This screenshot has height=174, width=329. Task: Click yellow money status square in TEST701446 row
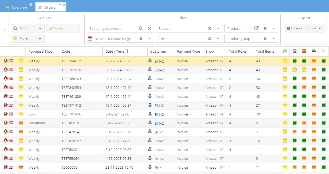[x=285, y=114]
